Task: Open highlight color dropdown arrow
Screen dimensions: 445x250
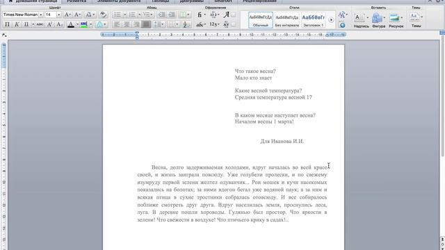Action: pyautogui.click(x=91, y=24)
